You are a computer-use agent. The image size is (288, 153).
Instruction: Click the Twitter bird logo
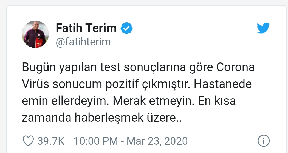[x=263, y=28]
